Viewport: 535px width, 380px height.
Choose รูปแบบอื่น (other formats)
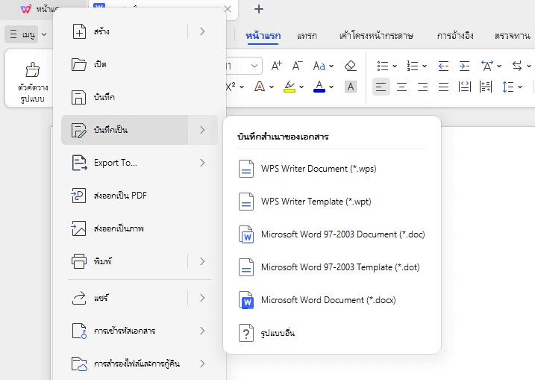click(331, 333)
